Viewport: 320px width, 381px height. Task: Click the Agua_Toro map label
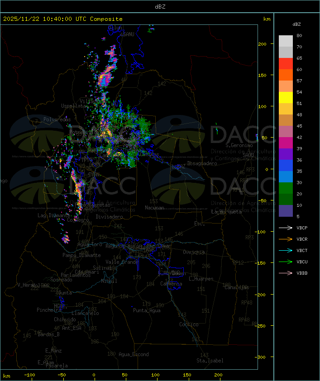(90, 244)
